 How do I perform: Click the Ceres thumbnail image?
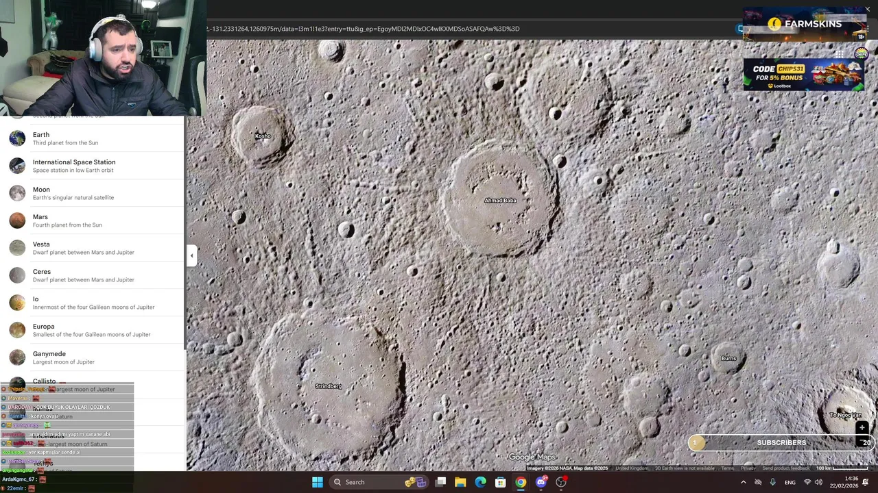pyautogui.click(x=17, y=275)
